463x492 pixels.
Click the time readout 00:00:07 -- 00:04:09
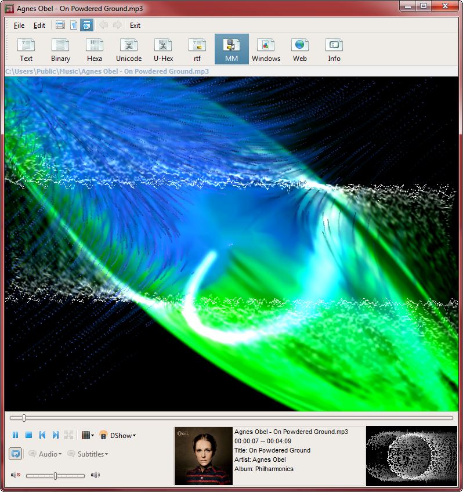click(263, 441)
